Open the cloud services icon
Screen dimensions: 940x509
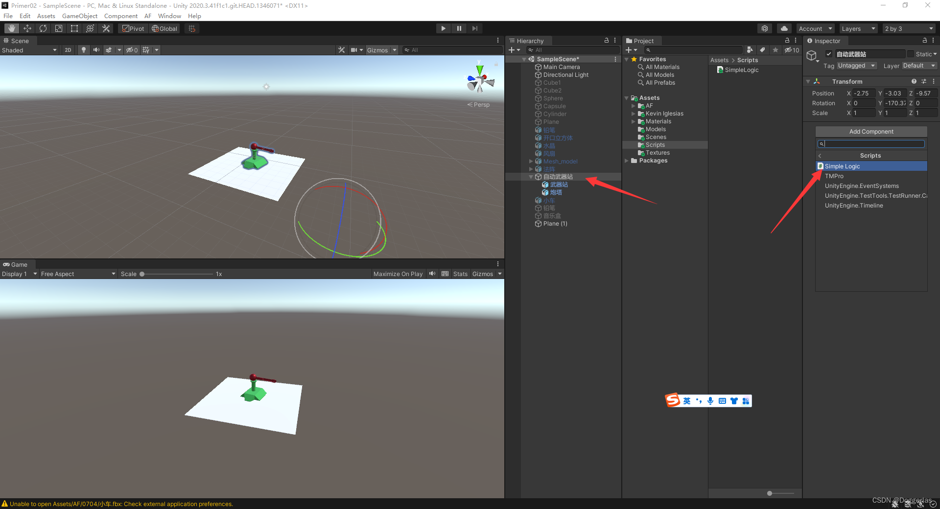coord(784,28)
